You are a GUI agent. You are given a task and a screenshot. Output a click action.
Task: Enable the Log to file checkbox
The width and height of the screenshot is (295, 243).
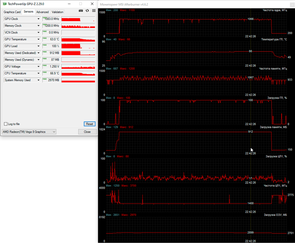[6, 124]
